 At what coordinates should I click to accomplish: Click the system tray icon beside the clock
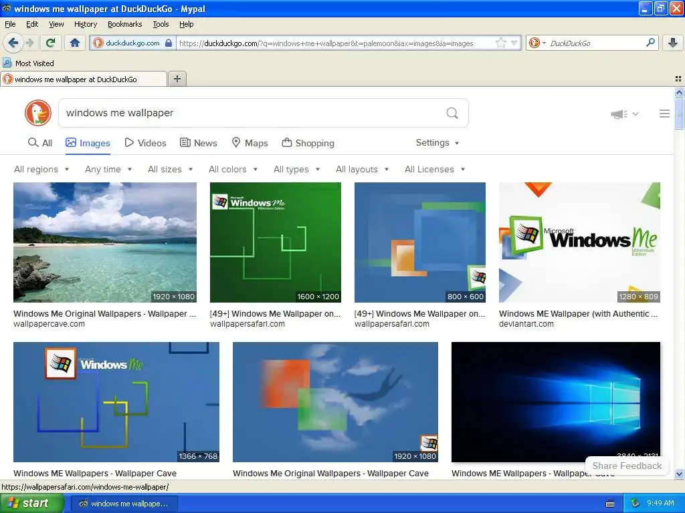point(635,504)
